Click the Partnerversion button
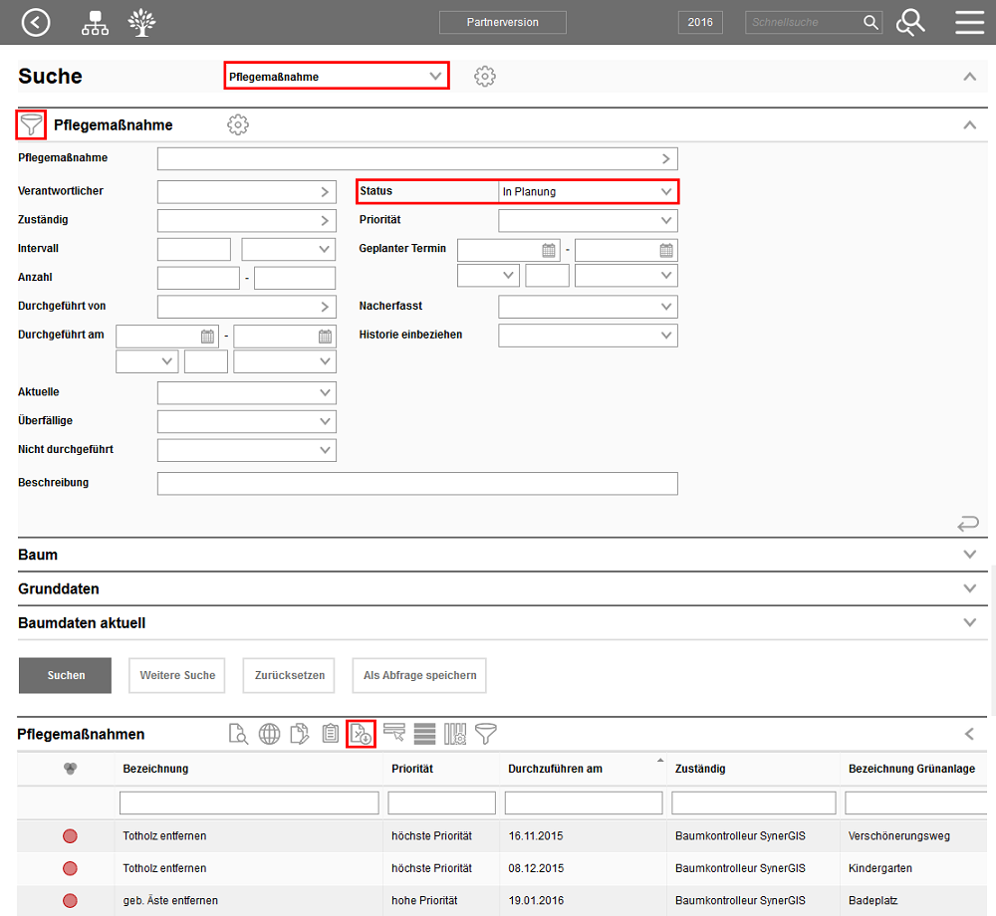The height and width of the screenshot is (916, 996). click(502, 22)
